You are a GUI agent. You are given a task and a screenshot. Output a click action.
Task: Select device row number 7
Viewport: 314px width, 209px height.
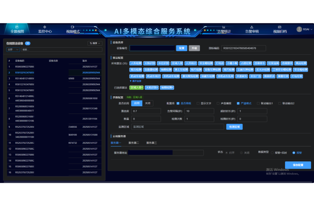click(x=54, y=109)
